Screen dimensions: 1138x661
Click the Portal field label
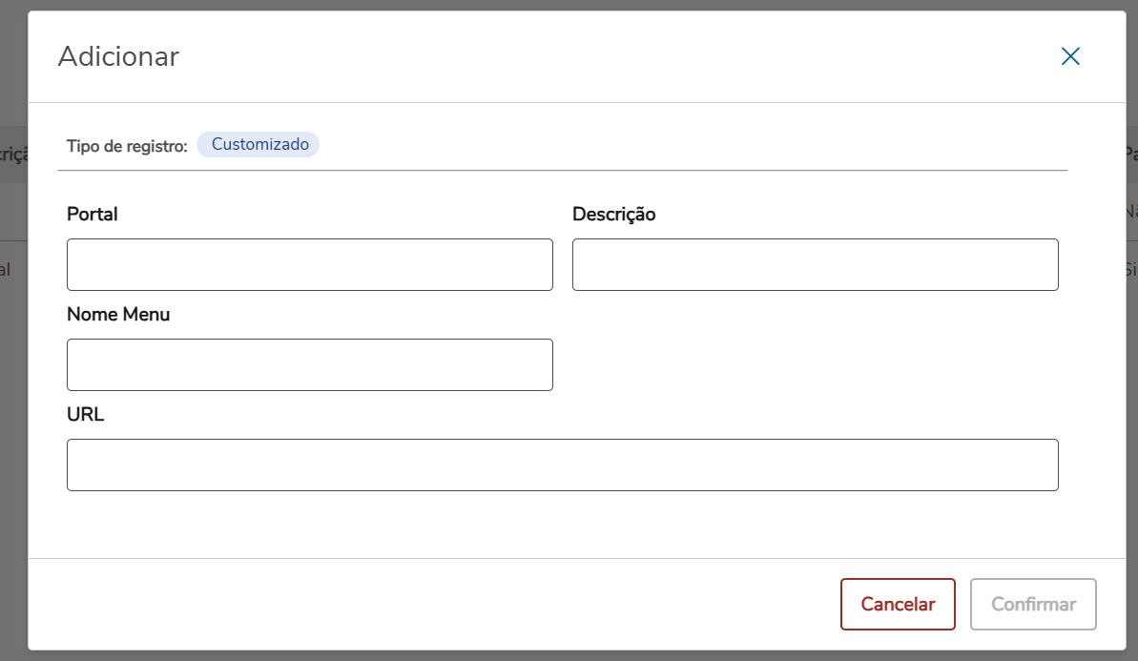[93, 215]
